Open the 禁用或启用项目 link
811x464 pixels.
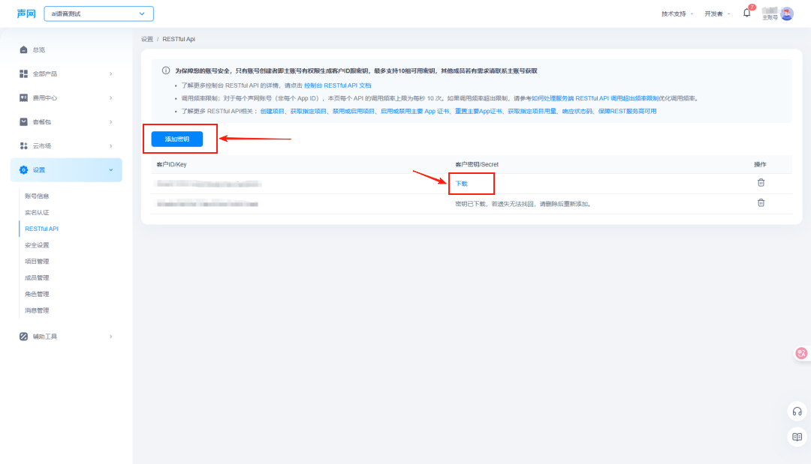[x=353, y=112]
